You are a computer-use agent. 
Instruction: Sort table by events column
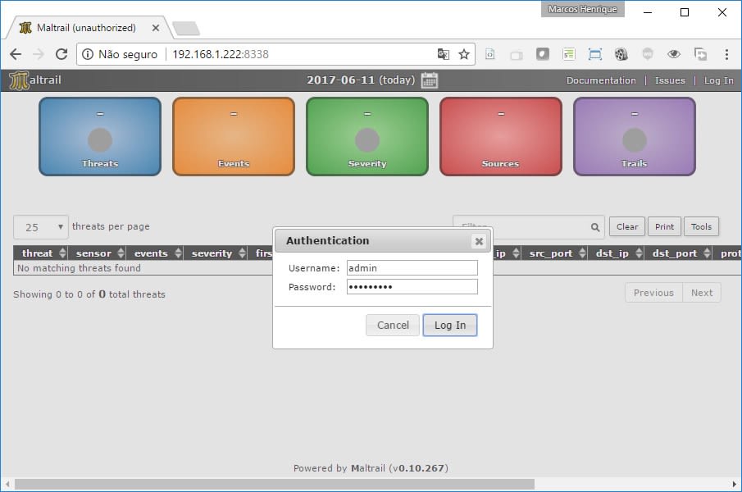point(155,253)
